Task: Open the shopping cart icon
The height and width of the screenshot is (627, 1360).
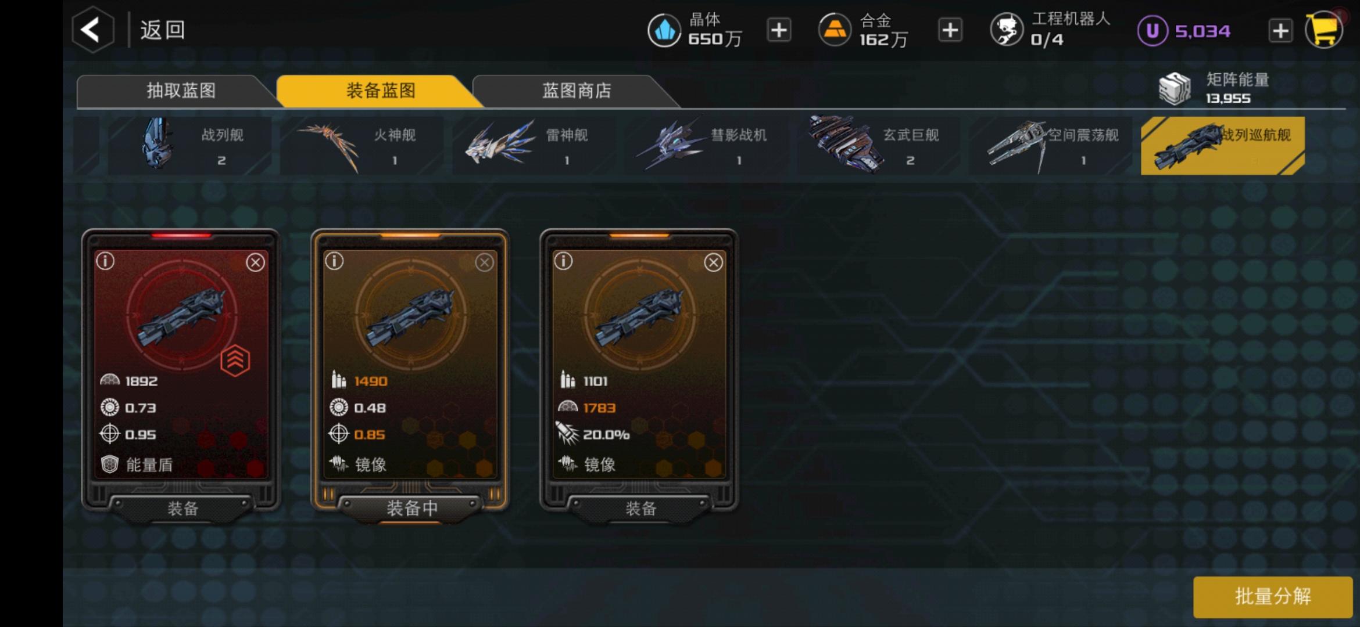Action: pyautogui.click(x=1324, y=30)
